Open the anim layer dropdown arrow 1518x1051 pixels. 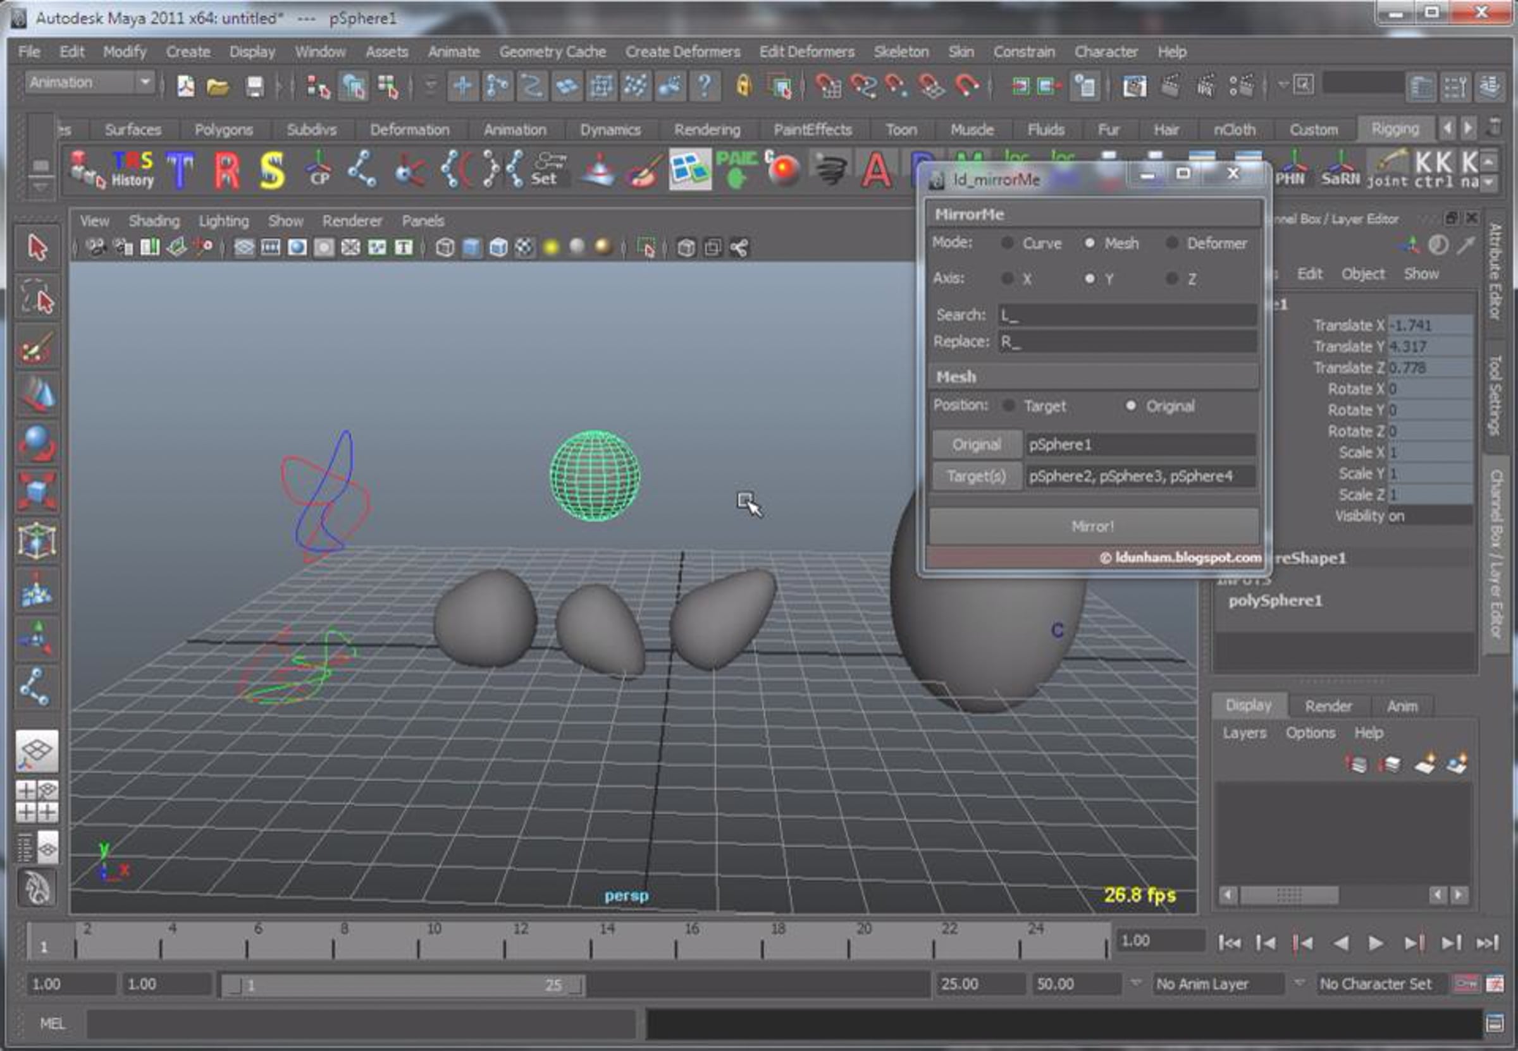coord(1135,983)
